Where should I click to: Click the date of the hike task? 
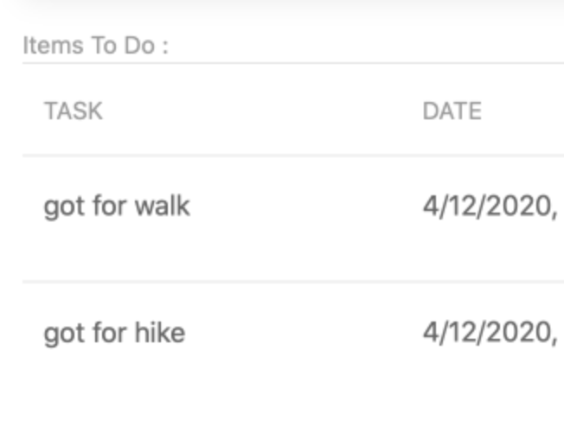490,333
